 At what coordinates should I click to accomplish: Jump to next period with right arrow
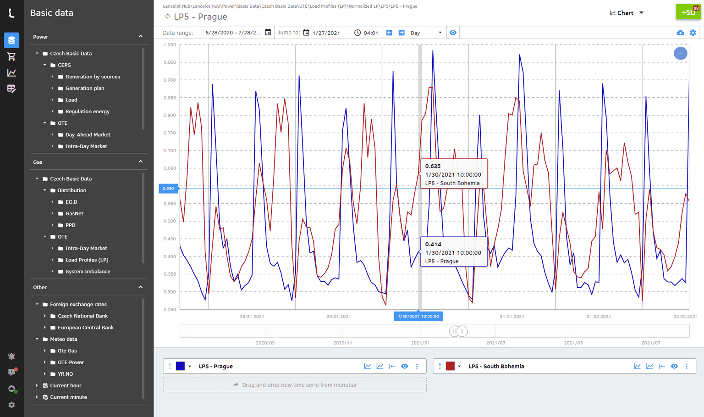pos(401,33)
